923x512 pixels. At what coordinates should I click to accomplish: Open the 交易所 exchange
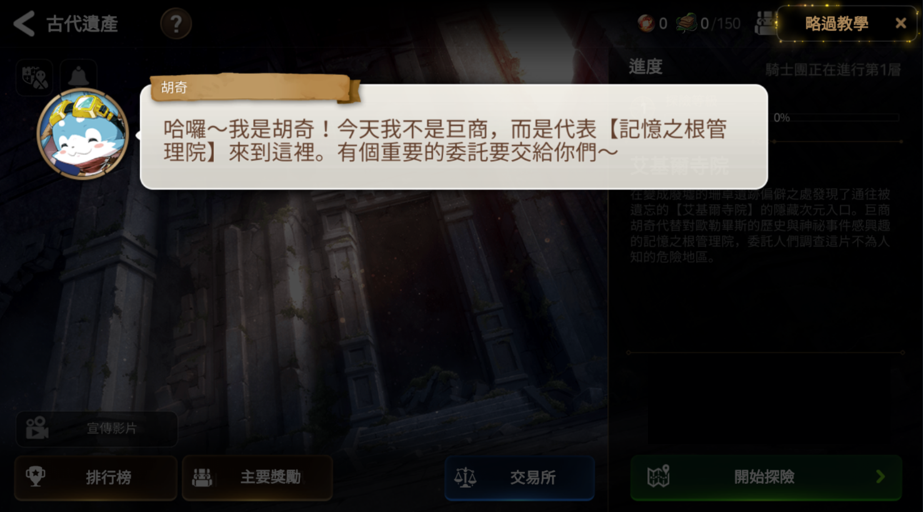[x=519, y=478]
